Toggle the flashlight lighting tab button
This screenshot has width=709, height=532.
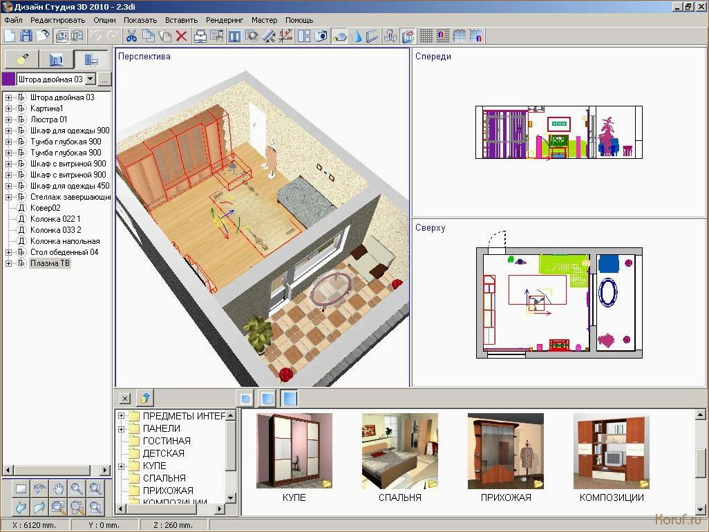pos(21,59)
